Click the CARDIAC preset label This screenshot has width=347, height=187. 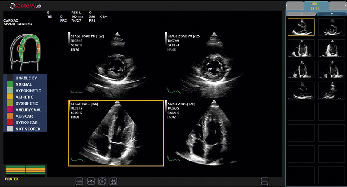pyautogui.click(x=11, y=20)
